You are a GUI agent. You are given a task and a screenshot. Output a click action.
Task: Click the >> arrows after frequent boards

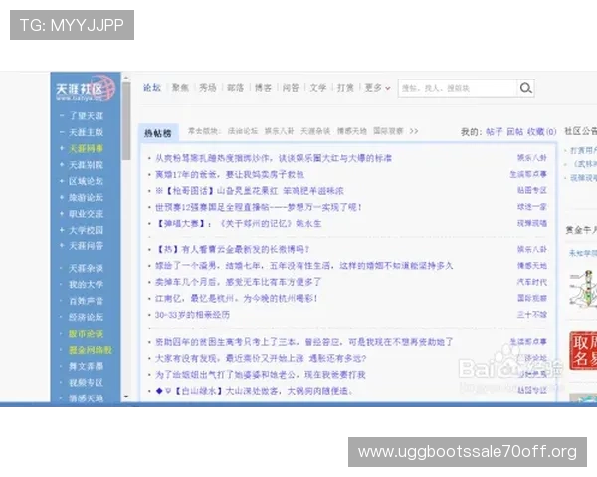point(414,131)
